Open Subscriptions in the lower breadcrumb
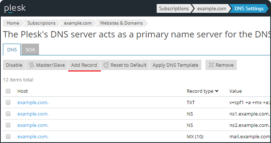This screenshot has height=143, width=271. 42,23
